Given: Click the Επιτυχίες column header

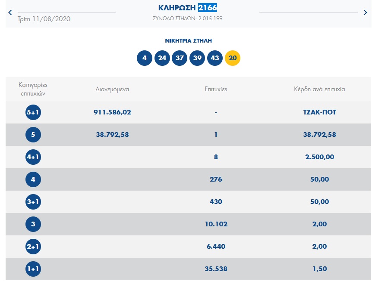Looking at the screenshot, I should click(216, 89).
